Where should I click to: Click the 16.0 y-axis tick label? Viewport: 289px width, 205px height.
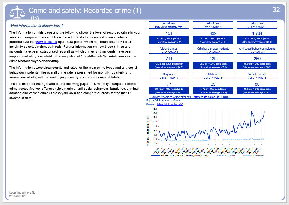click(x=155, y=109)
